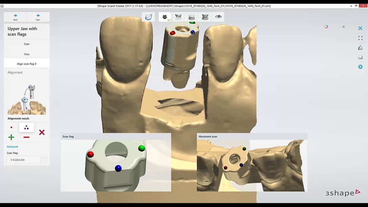This screenshot has width=368, height=207.
Task: Select the eye preview step icon
Action: pos(218,17)
